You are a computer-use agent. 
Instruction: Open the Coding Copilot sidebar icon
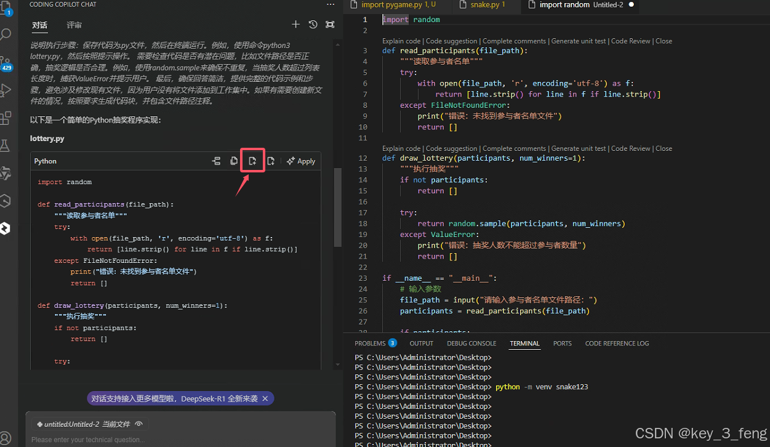(6, 228)
